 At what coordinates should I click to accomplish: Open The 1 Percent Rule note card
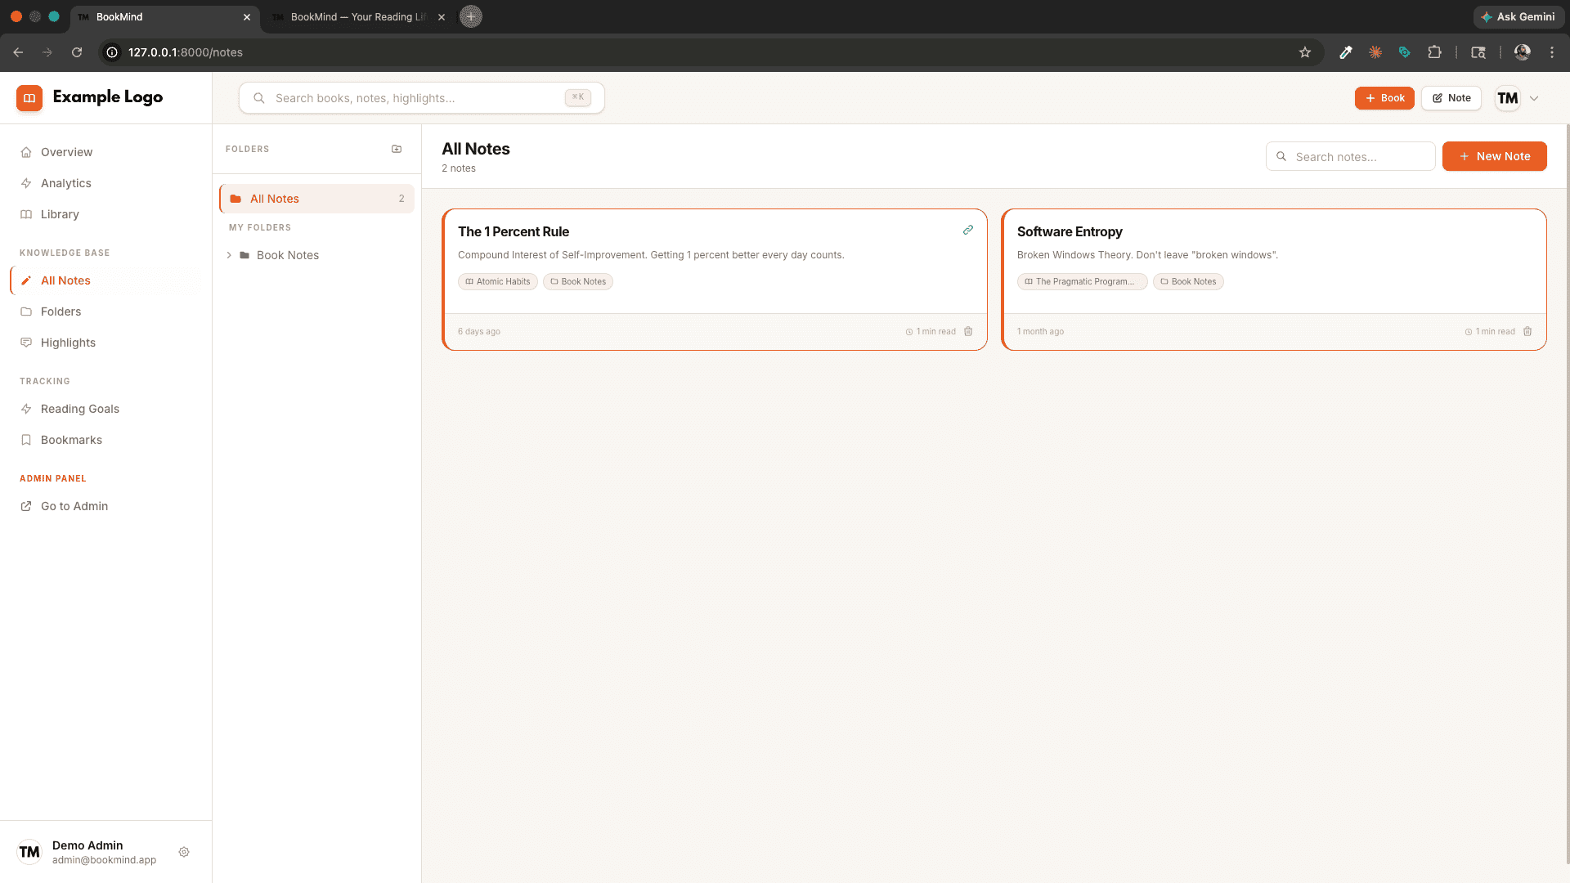click(715, 280)
